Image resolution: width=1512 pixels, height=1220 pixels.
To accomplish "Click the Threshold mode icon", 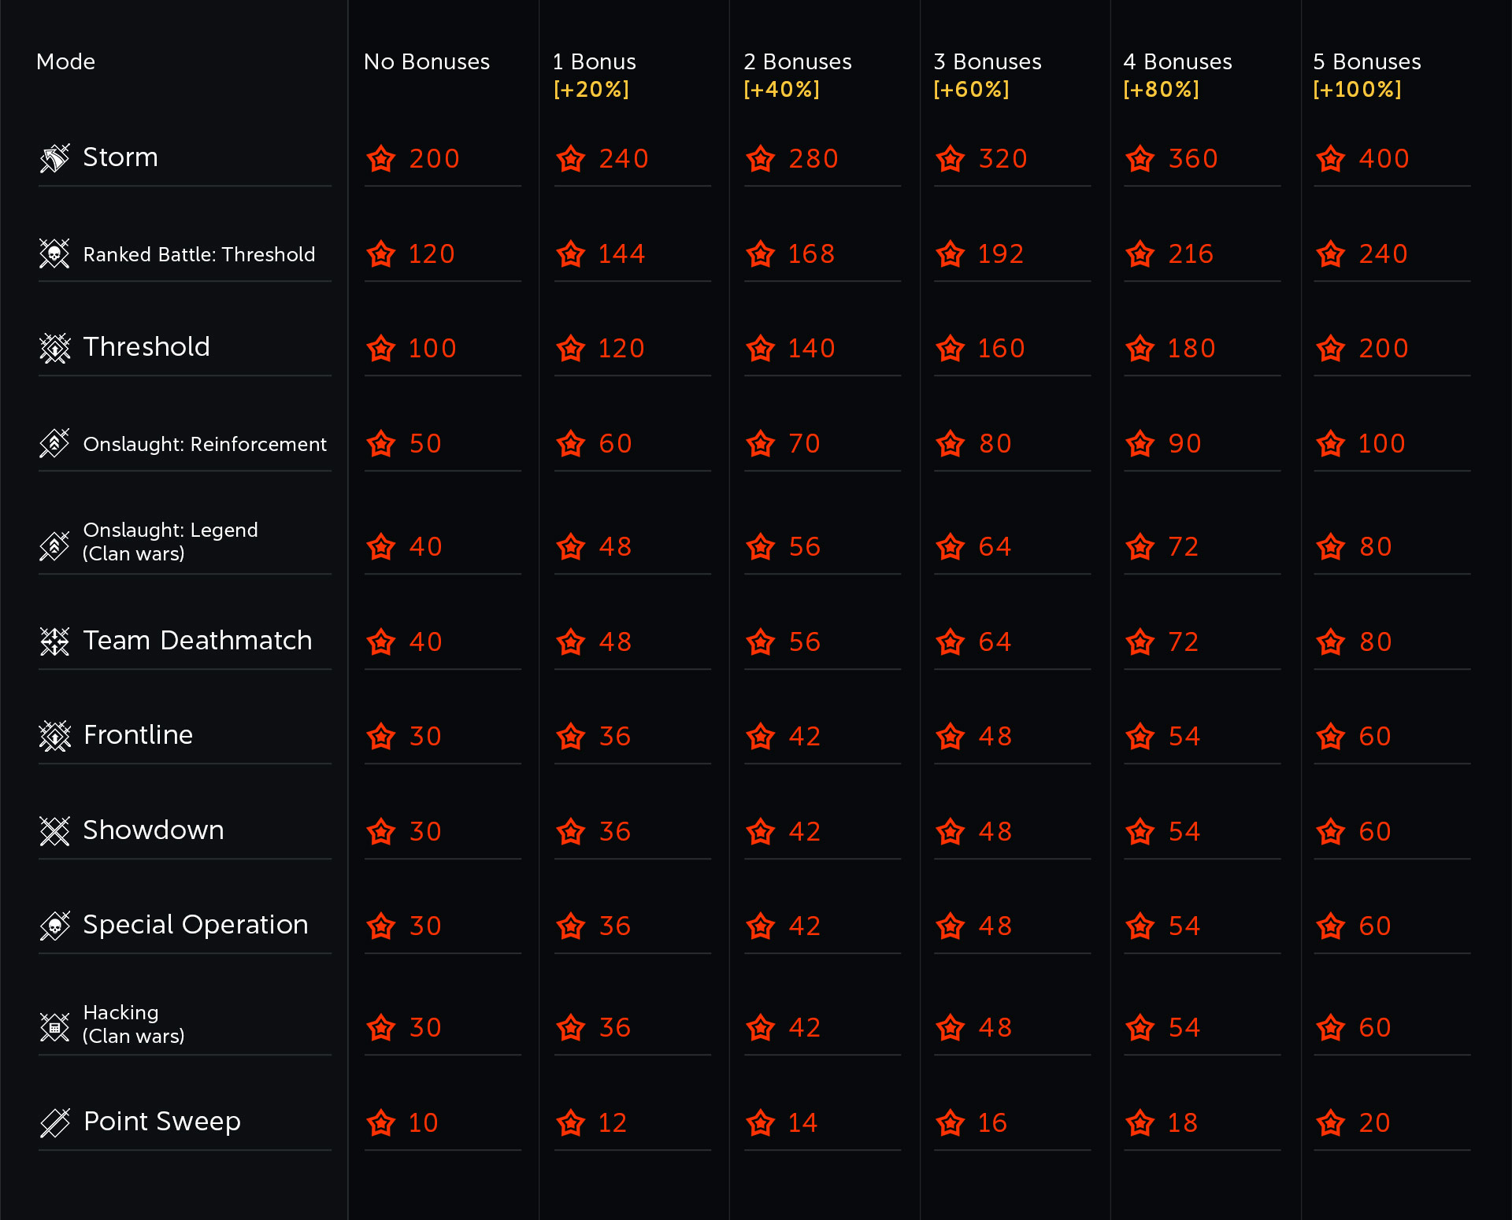I will pyautogui.click(x=55, y=348).
